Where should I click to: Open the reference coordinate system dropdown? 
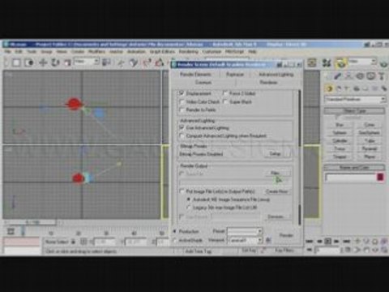tap(87, 62)
